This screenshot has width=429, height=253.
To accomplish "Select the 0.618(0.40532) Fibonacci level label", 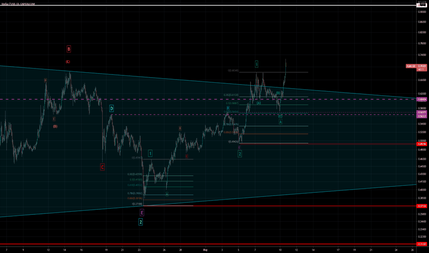I will (x=134, y=185).
